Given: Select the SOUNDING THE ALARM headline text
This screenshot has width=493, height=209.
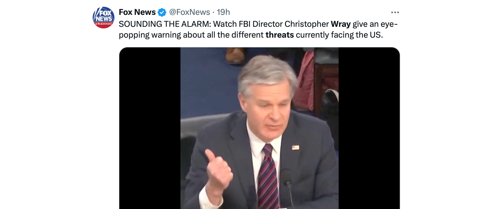Looking at the screenshot, I should [165, 24].
